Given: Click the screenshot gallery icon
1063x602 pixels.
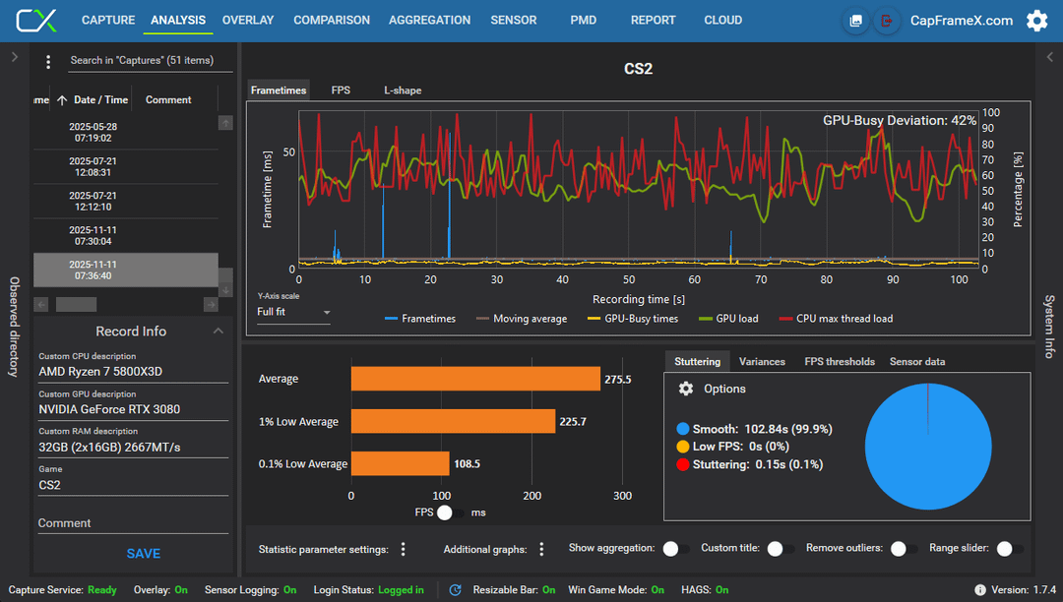Looking at the screenshot, I should (x=855, y=21).
